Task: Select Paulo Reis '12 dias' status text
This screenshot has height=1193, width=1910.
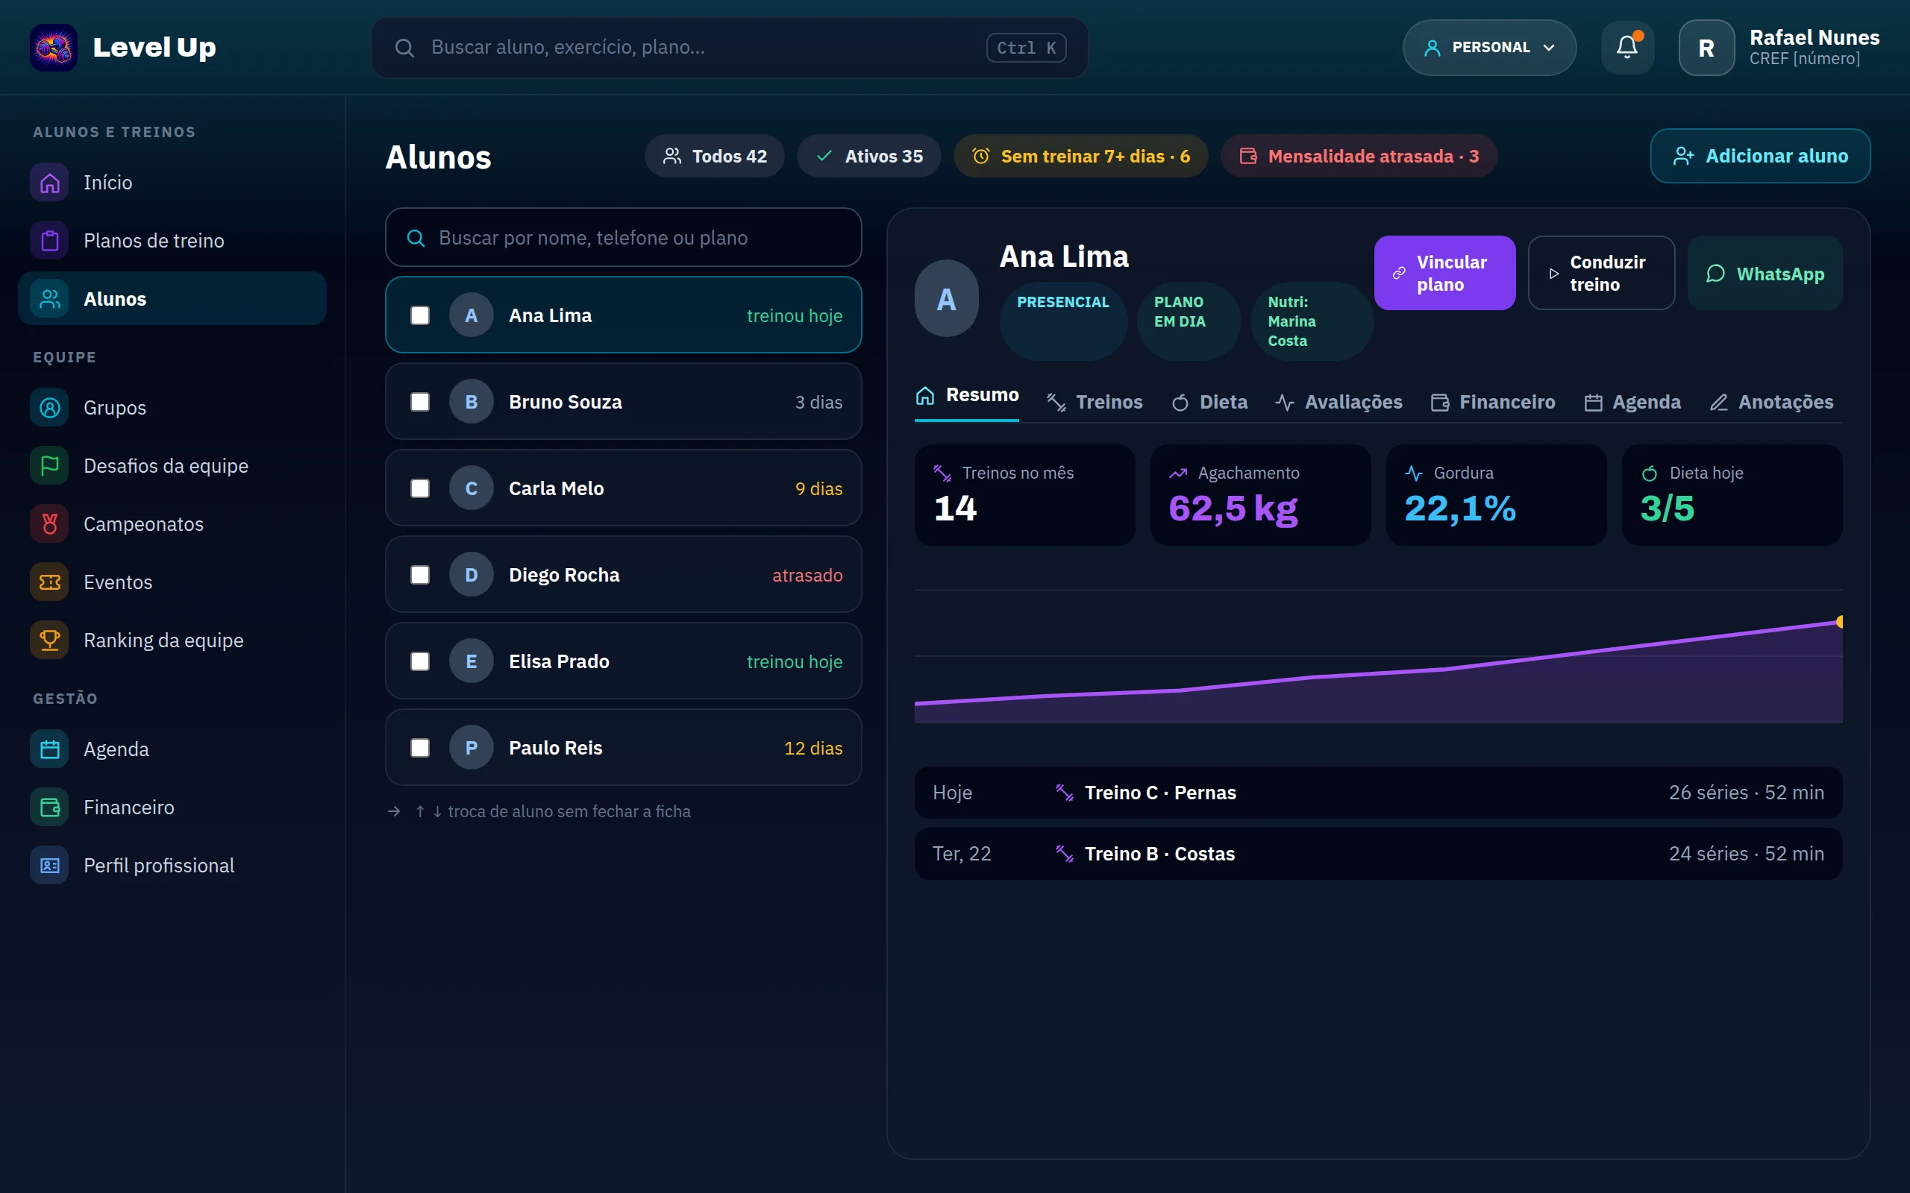Action: pos(813,748)
